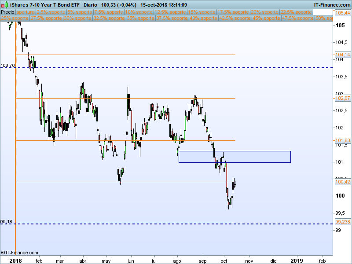Select the 25% soporte label

[x=15, y=18]
